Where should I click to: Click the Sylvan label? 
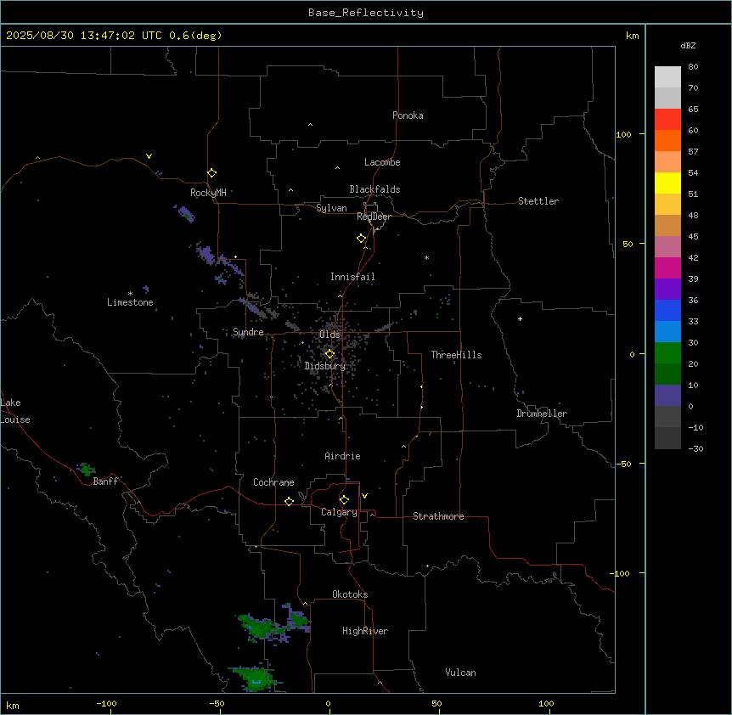point(331,208)
